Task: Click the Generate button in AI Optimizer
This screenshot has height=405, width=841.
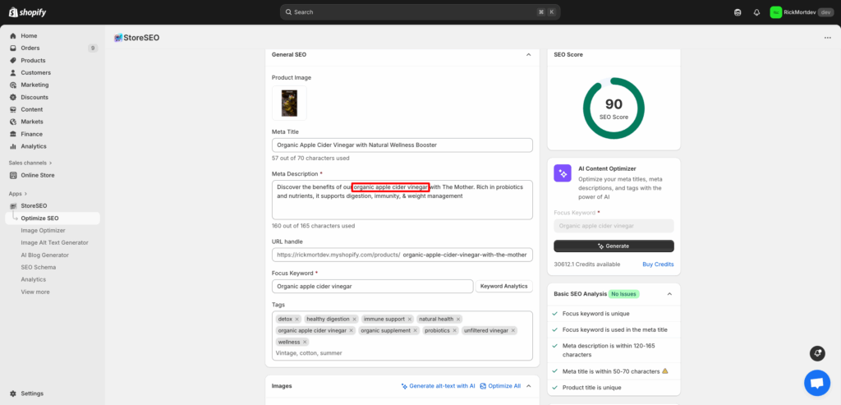Action: [x=614, y=246]
